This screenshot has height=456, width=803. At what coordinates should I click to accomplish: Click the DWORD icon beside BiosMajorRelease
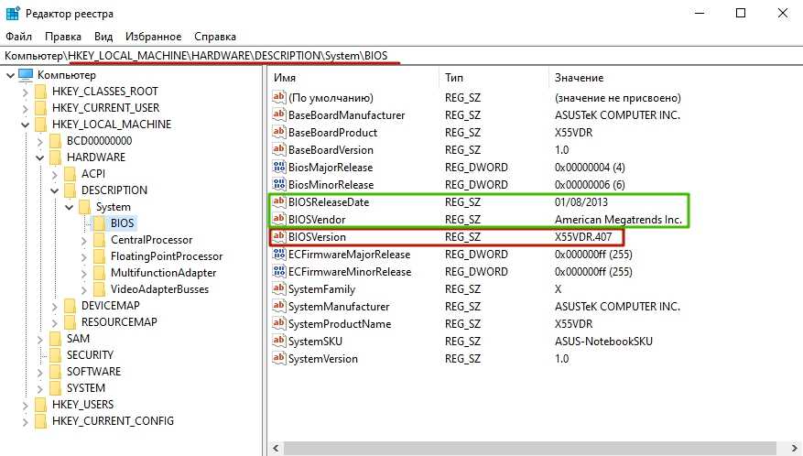click(x=279, y=168)
